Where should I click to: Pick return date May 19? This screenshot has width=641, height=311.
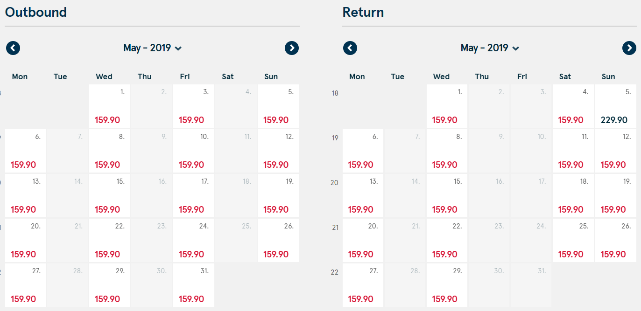click(616, 195)
